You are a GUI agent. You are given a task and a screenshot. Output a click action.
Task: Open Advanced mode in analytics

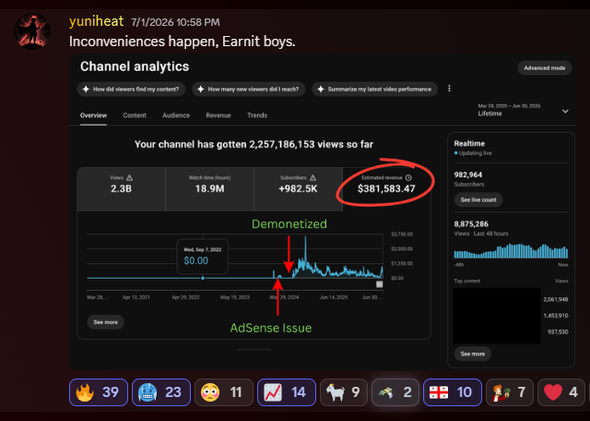[545, 68]
